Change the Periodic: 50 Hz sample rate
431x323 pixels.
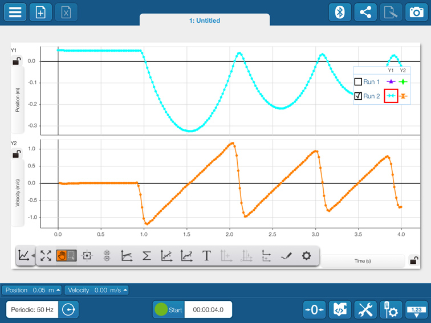(x=32, y=309)
